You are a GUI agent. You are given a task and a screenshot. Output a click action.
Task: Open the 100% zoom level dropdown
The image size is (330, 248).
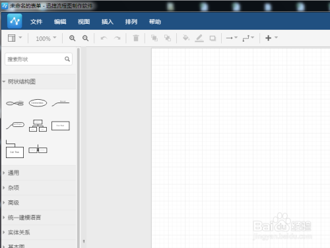(46, 38)
